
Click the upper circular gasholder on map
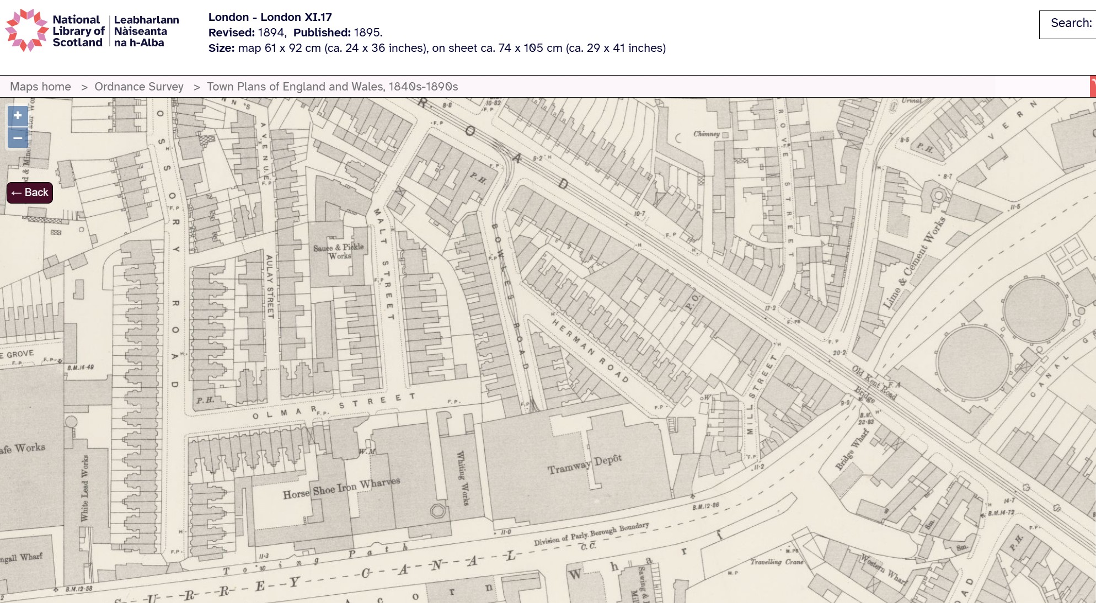[1035, 311]
